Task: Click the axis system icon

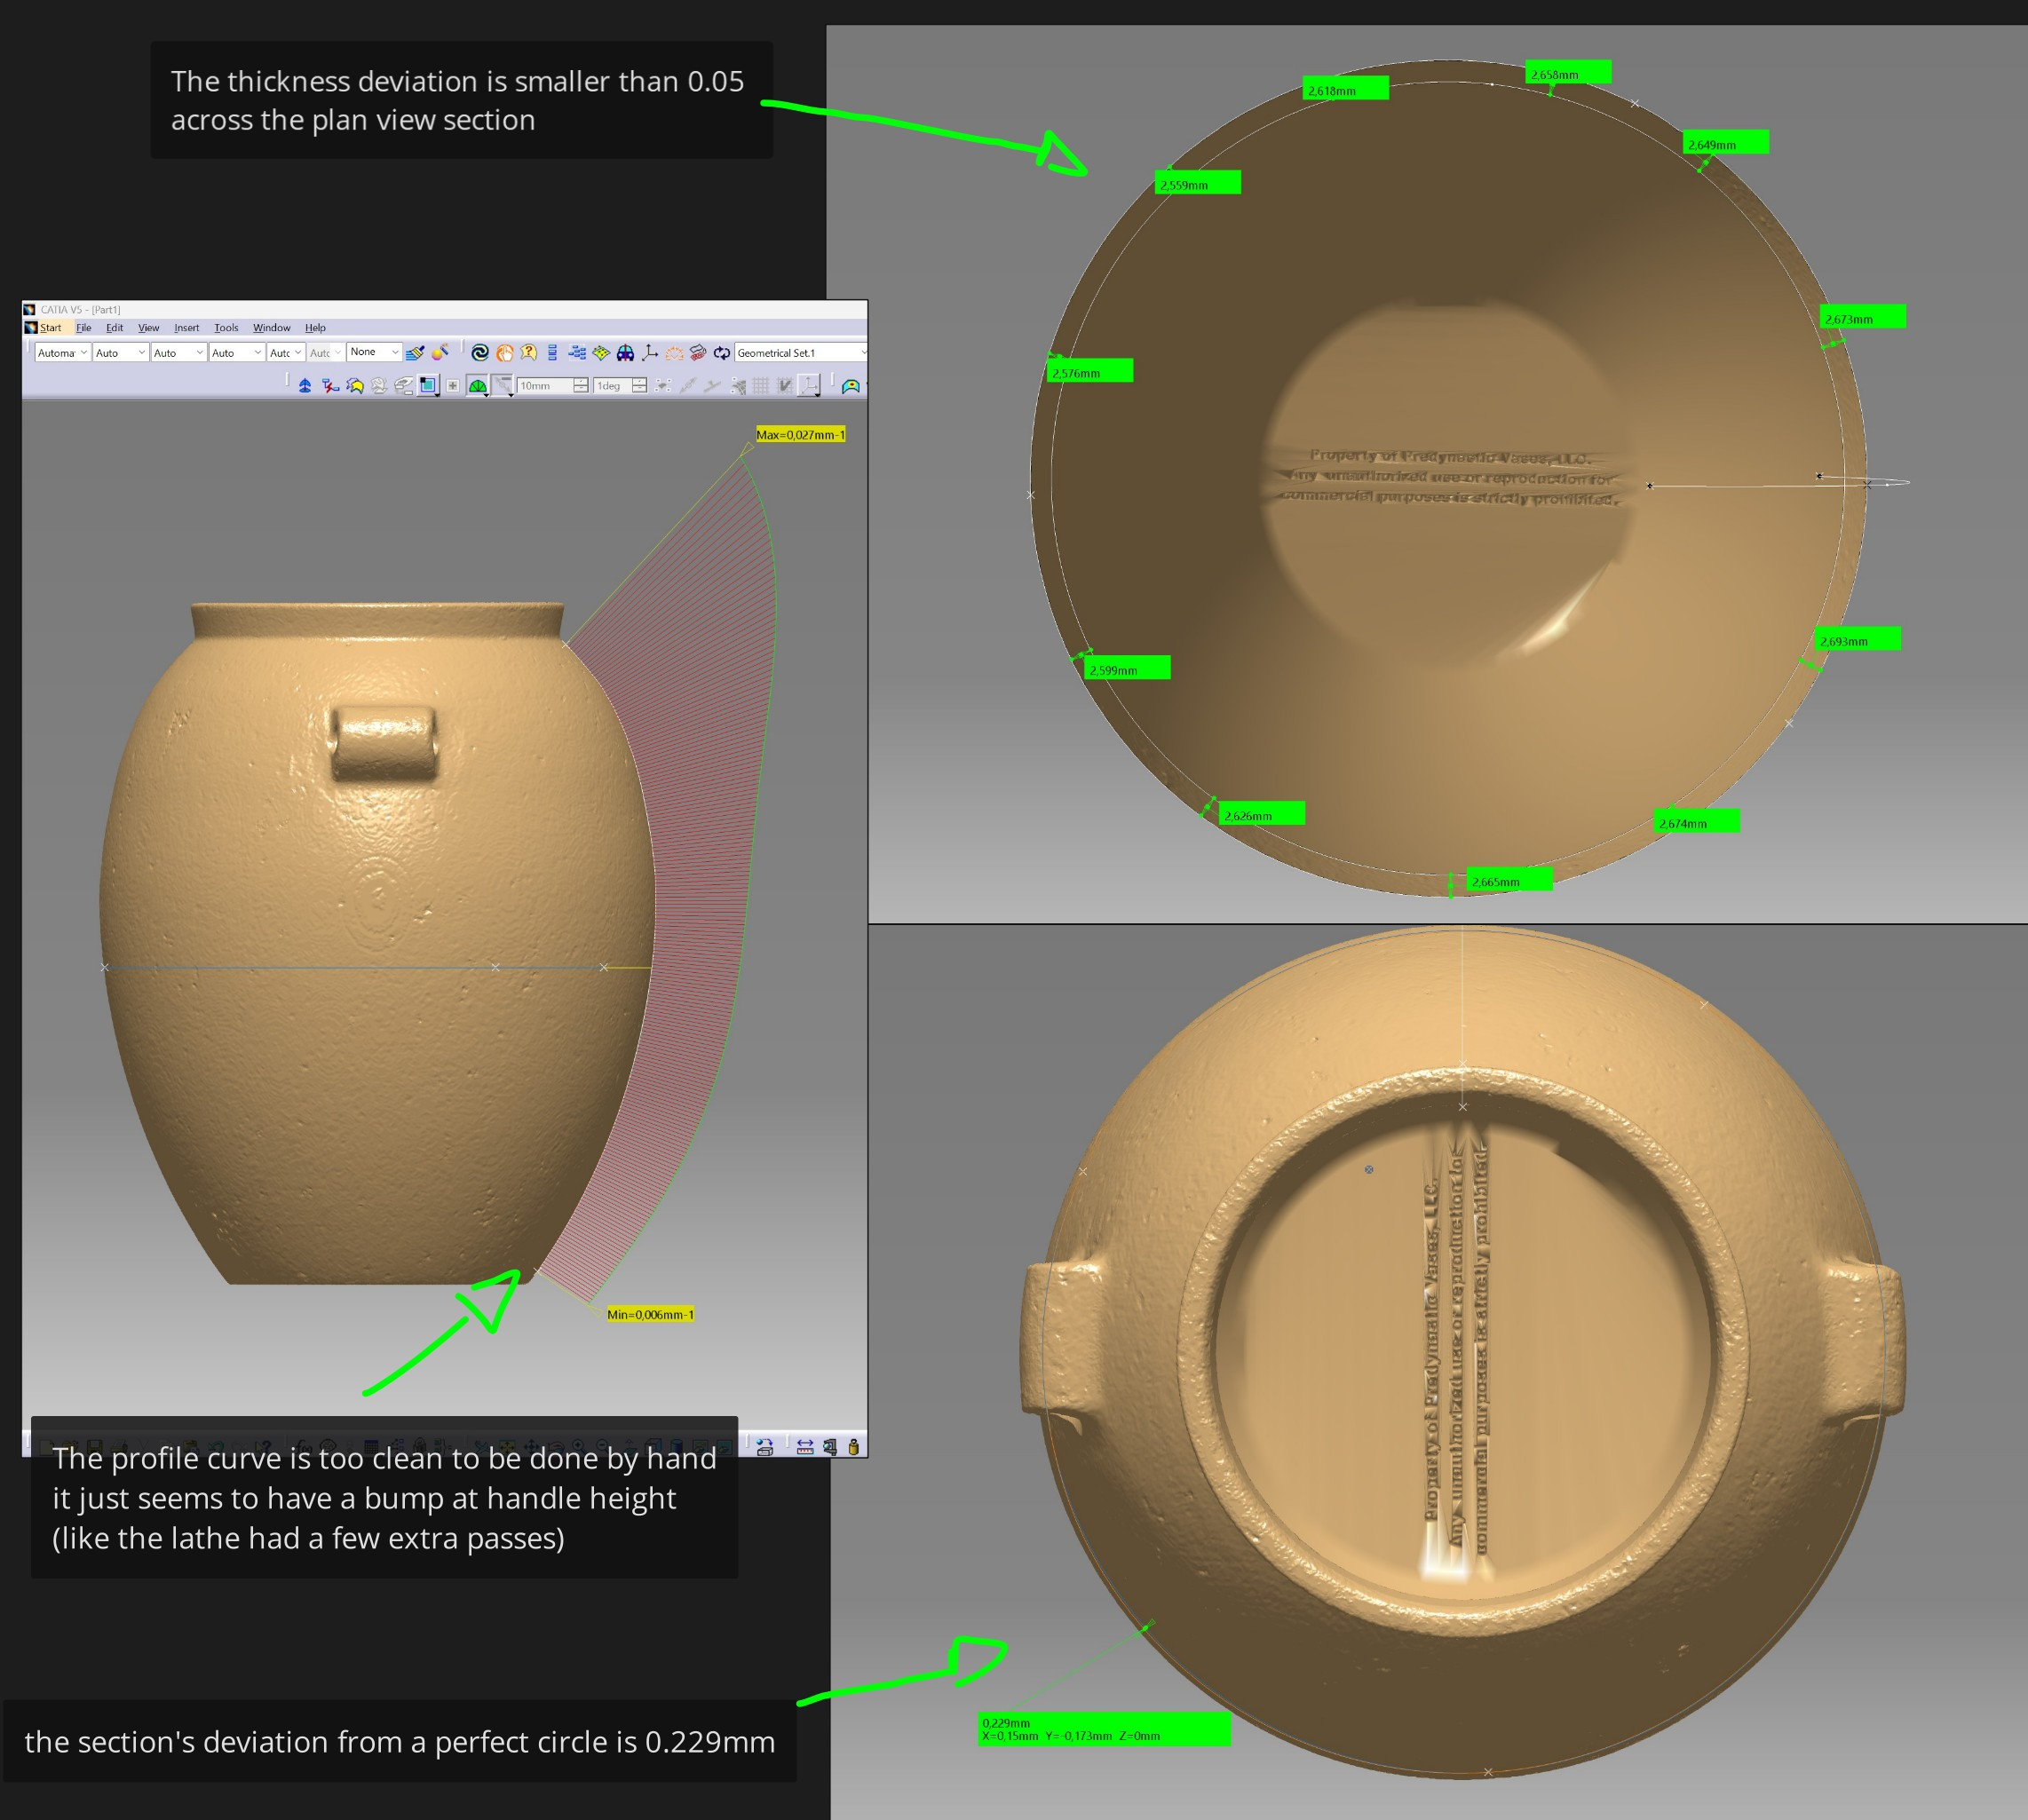Action: click(x=650, y=353)
